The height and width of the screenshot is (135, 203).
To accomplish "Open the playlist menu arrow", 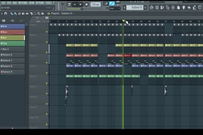I will (2, 13).
